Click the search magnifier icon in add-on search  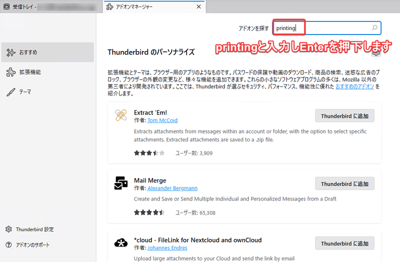tap(374, 28)
